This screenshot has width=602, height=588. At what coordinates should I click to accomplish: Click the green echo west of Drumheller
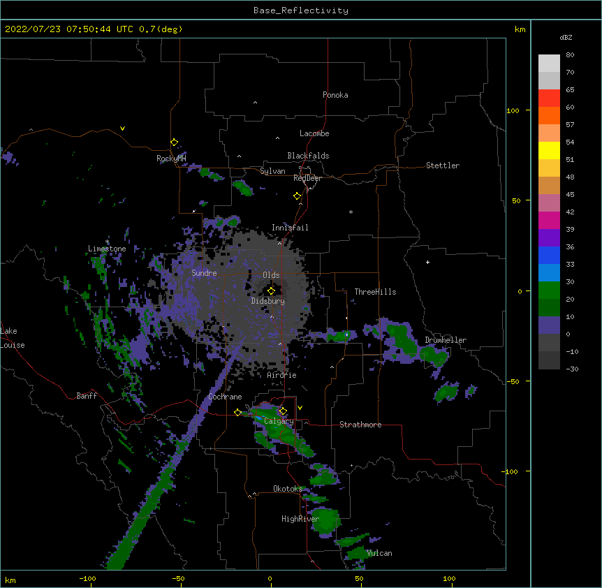pos(402,339)
